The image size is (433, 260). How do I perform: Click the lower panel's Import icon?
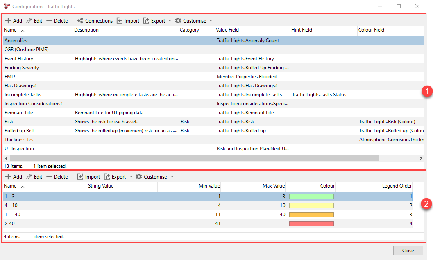coord(81,177)
